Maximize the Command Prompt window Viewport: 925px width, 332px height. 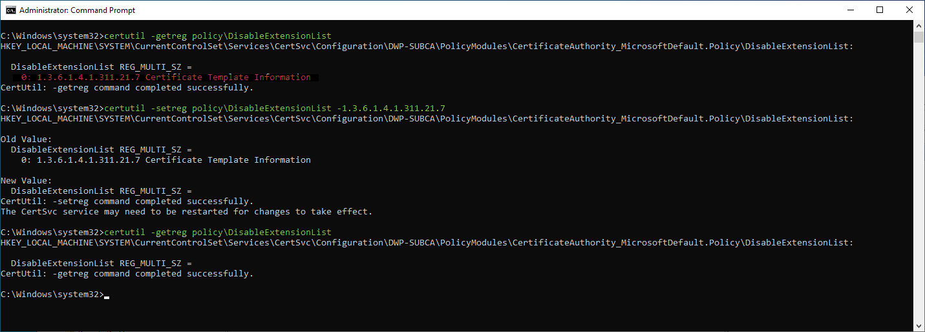pos(880,10)
